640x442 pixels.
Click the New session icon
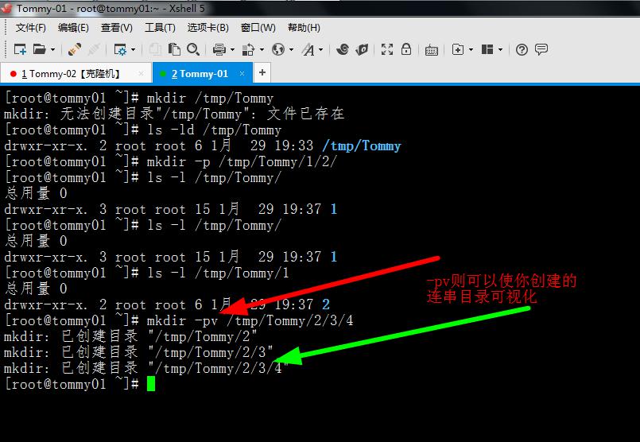(20, 49)
